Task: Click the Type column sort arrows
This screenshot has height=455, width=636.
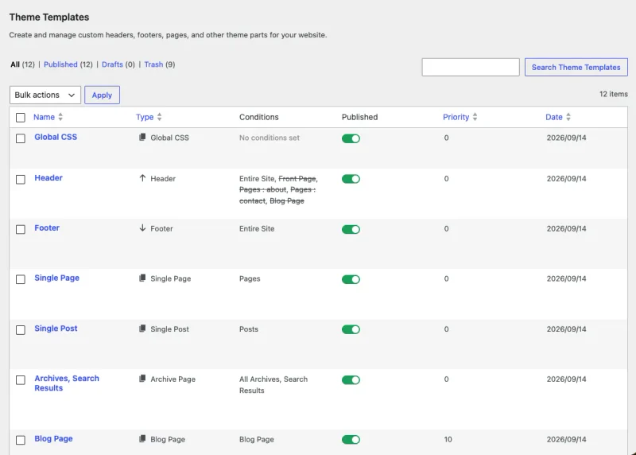Action: [160, 117]
